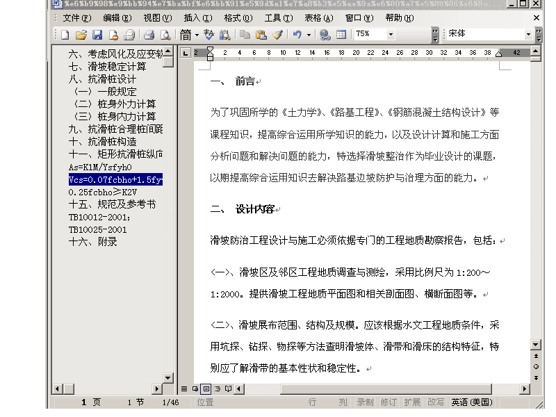The width and height of the screenshot is (556, 417).
Task: Click the 英语(美国) language indicator
Action: 472,402
